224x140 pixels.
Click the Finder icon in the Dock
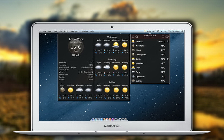[x=93, y=119]
